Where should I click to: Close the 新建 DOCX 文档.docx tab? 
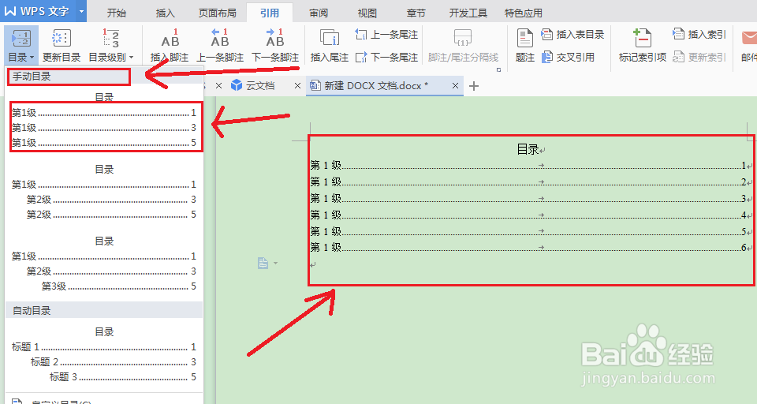point(455,85)
